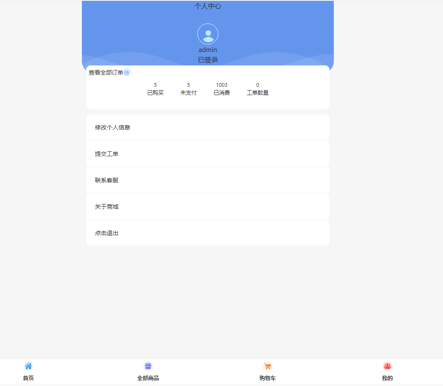Image resolution: width=443 pixels, height=386 pixels.
Task: Click the admin user avatar icon
Action: (208, 34)
